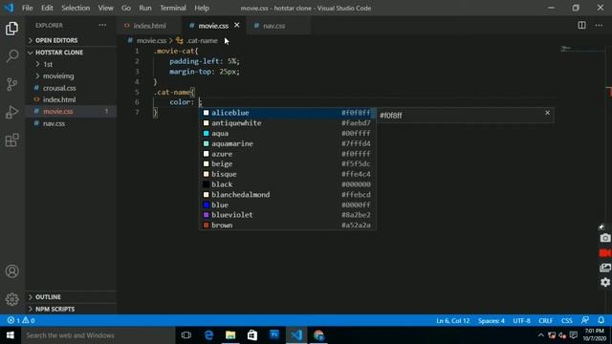Show hidden system tray icons

(540, 335)
